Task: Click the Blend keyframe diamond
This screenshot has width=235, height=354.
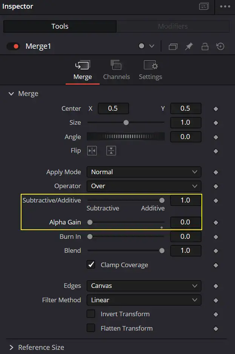Action: tap(216, 251)
